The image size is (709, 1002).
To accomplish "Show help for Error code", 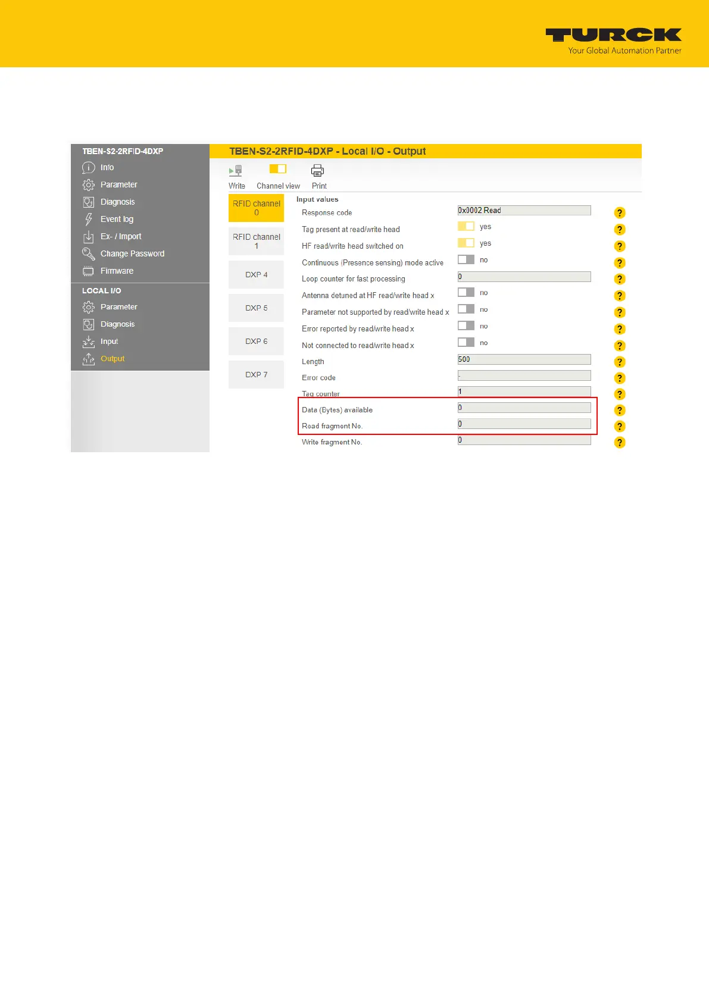I will coord(620,378).
